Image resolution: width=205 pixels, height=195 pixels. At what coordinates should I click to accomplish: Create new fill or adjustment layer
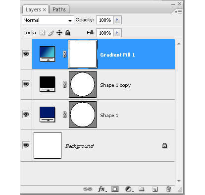[x=129, y=189]
